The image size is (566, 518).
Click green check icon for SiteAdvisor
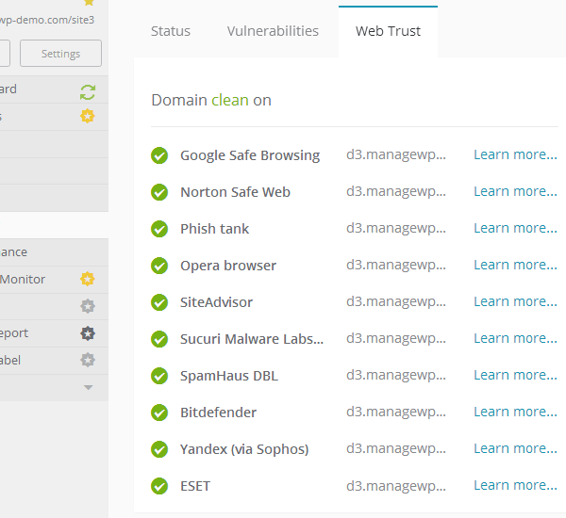point(159,302)
